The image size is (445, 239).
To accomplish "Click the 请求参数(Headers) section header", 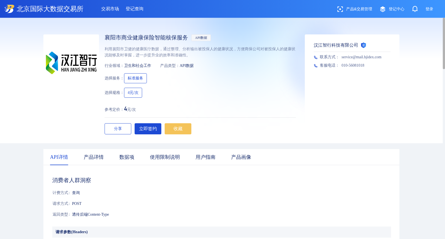I will pyautogui.click(x=222, y=232).
